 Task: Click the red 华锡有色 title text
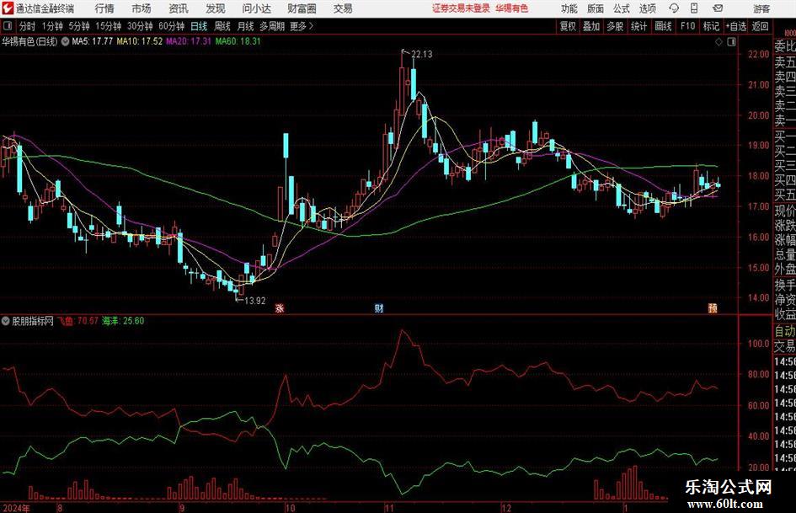[x=512, y=8]
